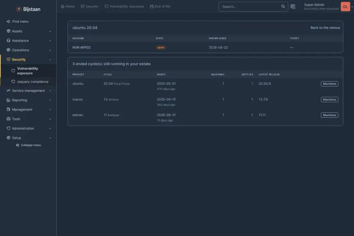
Task: Click ended date 2025-09-15
Action: pyautogui.click(x=166, y=99)
